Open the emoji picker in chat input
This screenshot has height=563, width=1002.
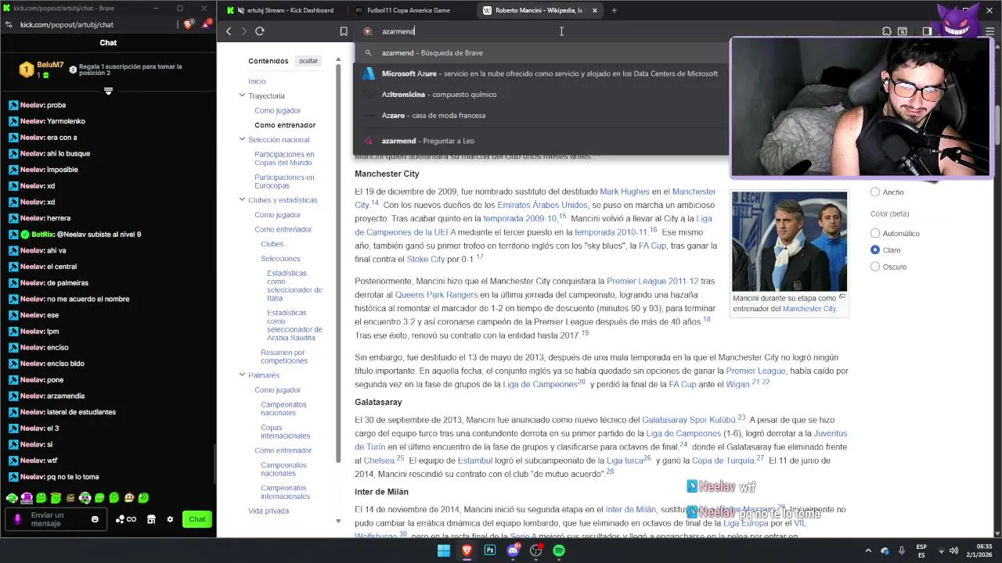coord(95,519)
